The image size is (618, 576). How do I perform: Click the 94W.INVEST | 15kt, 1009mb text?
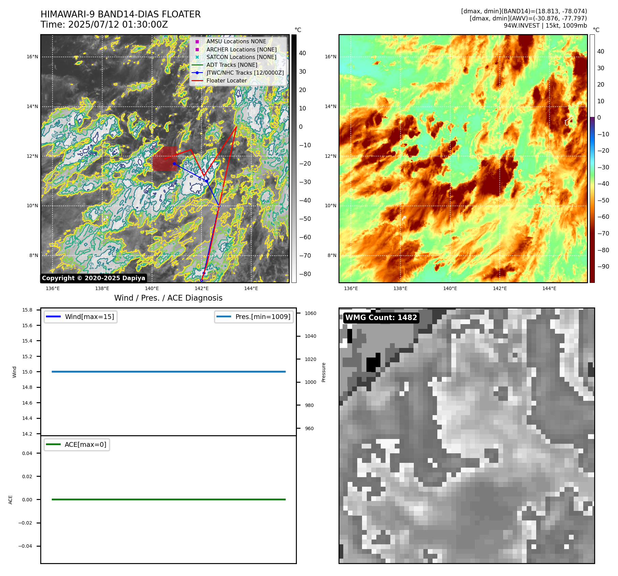[545, 26]
